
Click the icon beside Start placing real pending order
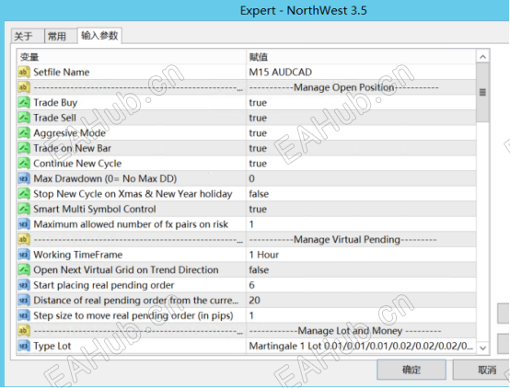pos(24,285)
